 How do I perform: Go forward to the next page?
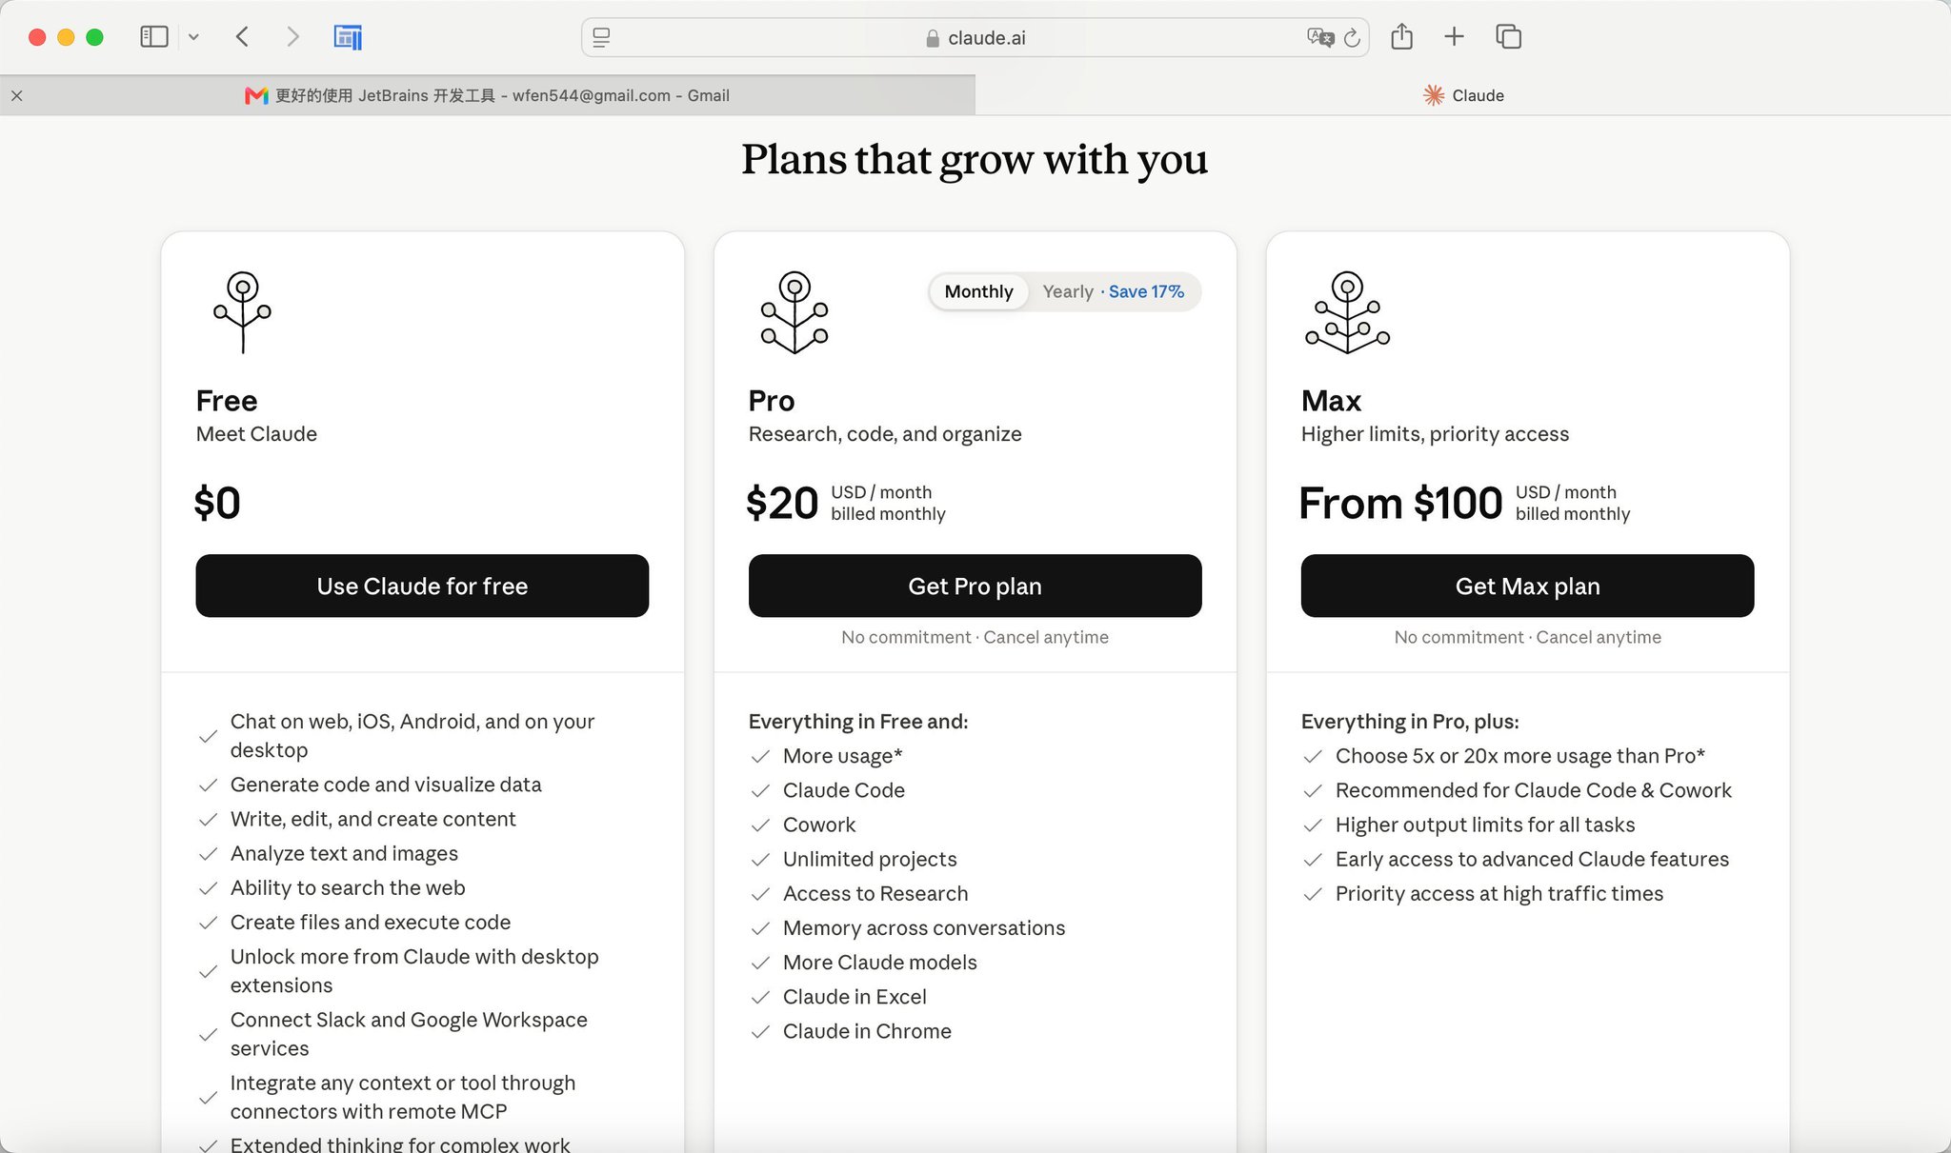click(x=292, y=37)
